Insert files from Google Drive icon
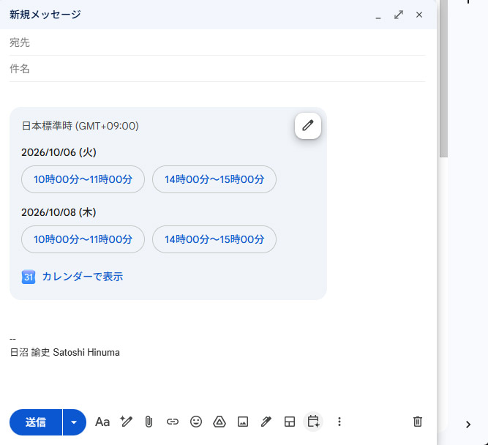This screenshot has height=445, width=488. pyautogui.click(x=219, y=422)
